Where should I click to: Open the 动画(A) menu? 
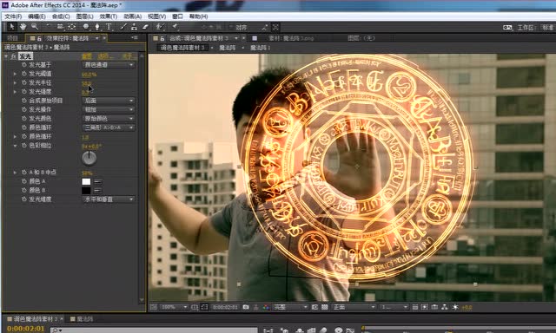click(132, 16)
